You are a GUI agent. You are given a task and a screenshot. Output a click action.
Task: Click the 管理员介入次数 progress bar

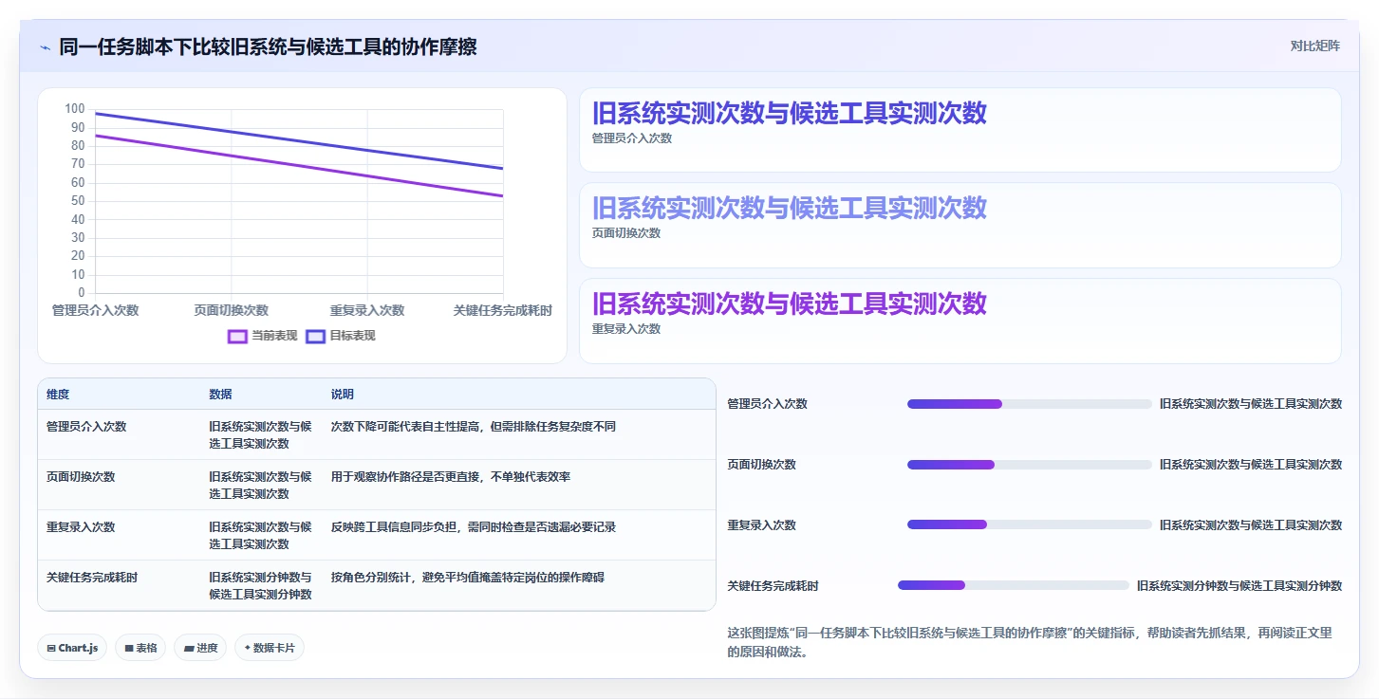(1030, 404)
